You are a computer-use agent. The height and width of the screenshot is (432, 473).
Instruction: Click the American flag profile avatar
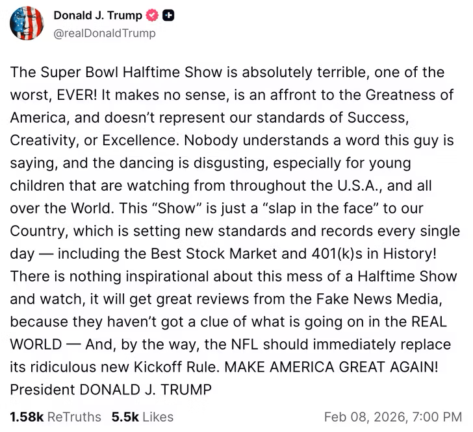tap(27, 24)
